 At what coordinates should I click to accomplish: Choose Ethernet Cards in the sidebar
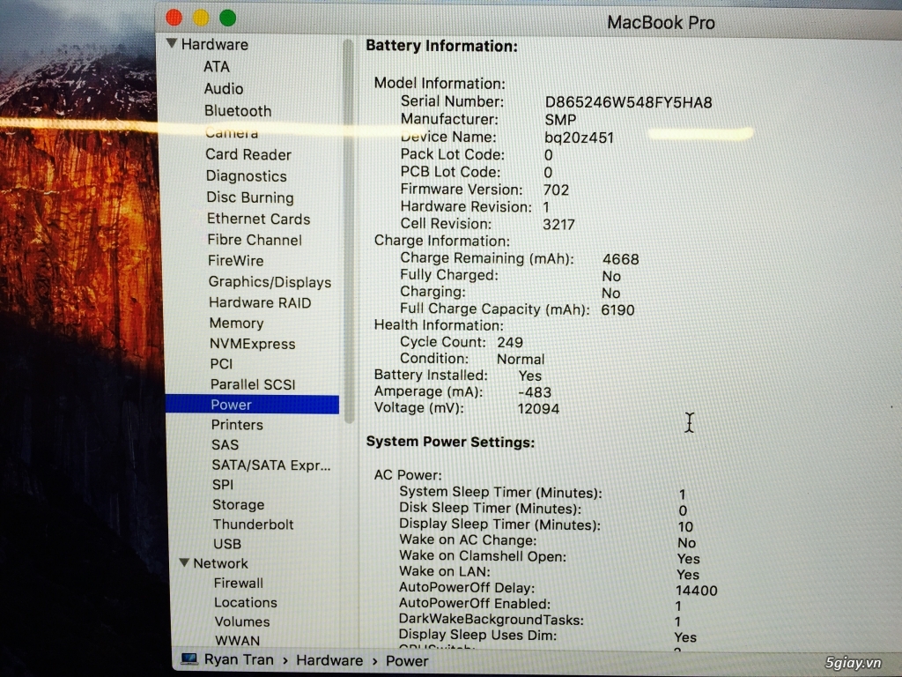tap(258, 219)
